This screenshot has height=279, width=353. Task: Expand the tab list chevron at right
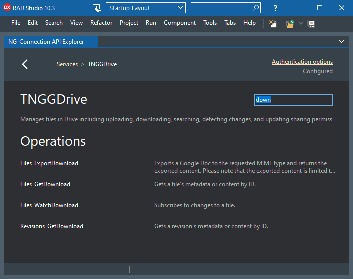point(342,42)
